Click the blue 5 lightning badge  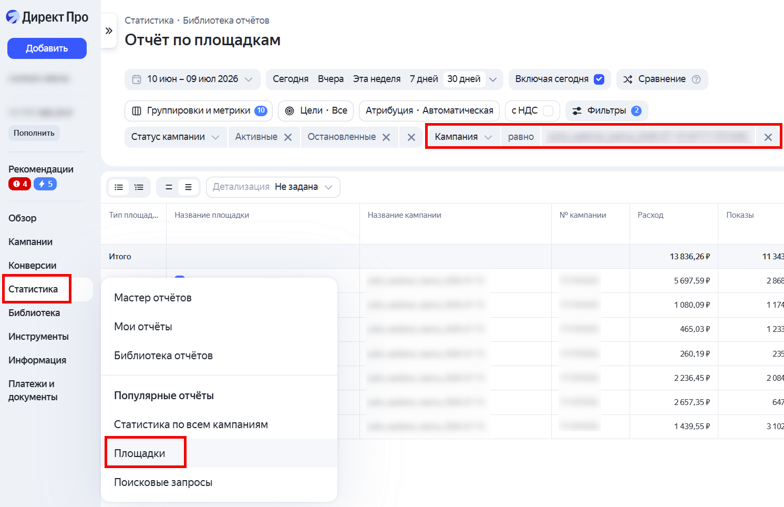click(x=45, y=184)
